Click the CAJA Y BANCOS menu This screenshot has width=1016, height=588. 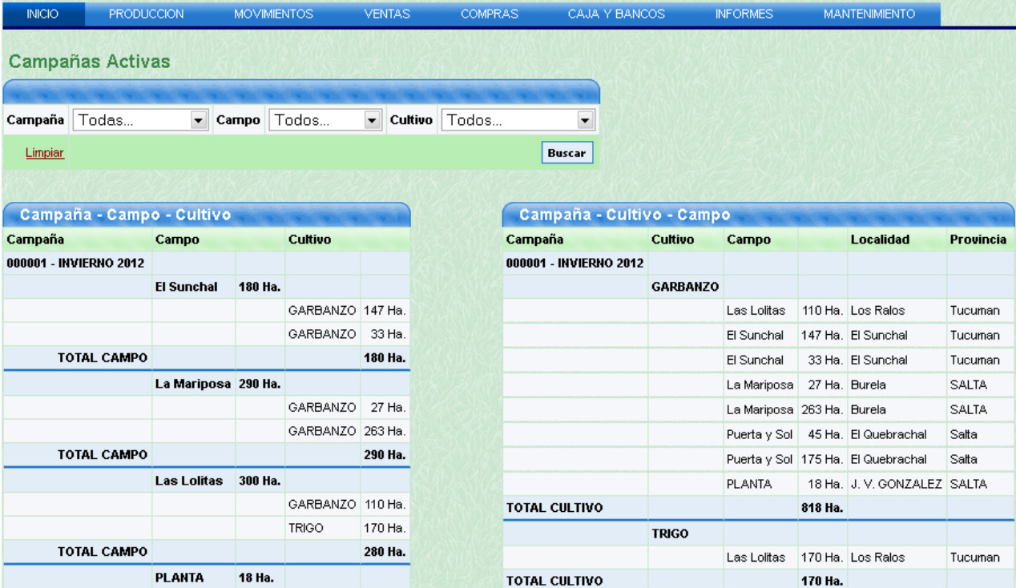point(616,14)
